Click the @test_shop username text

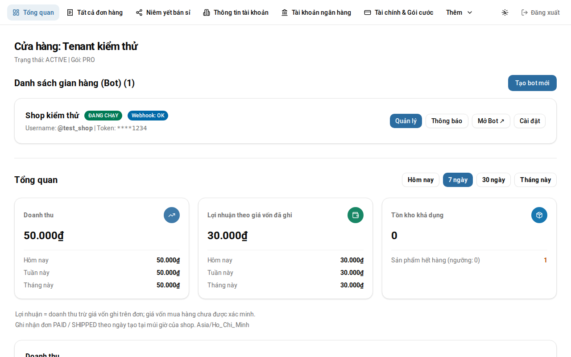click(x=75, y=128)
